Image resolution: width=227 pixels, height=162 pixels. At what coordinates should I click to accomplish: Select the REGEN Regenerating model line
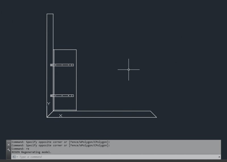(31, 152)
